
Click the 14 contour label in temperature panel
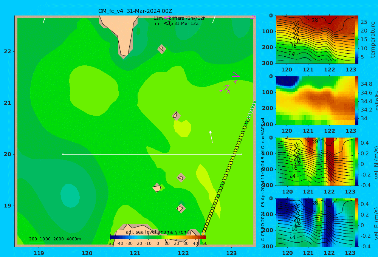[291, 54]
